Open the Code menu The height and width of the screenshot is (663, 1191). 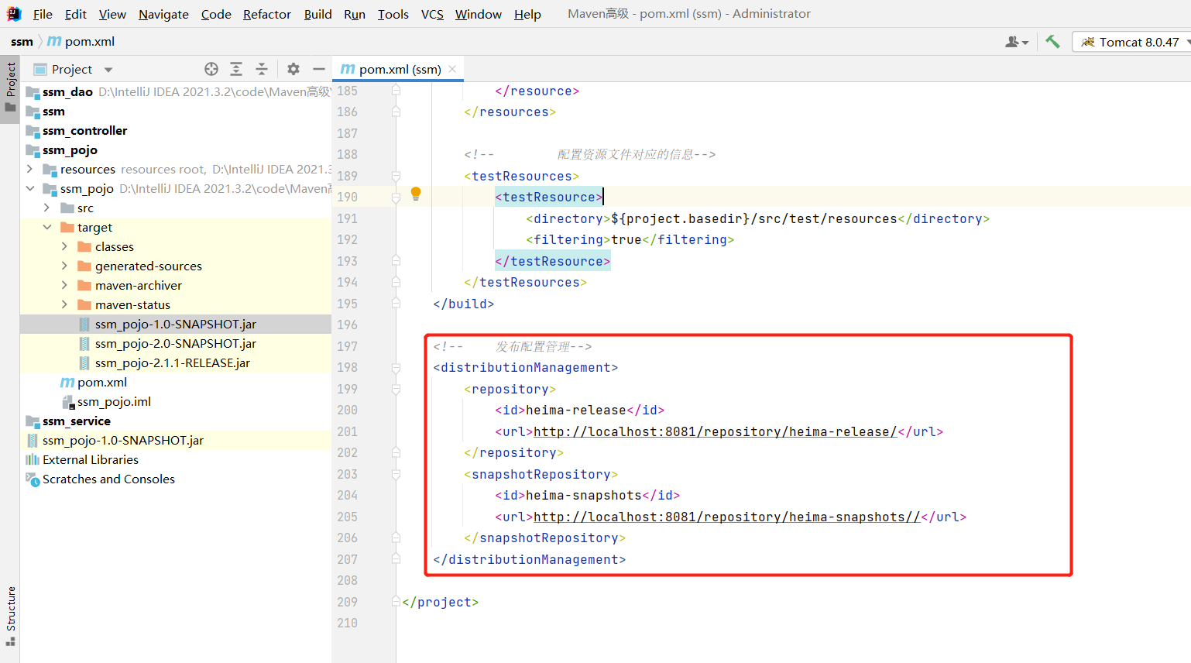(216, 14)
